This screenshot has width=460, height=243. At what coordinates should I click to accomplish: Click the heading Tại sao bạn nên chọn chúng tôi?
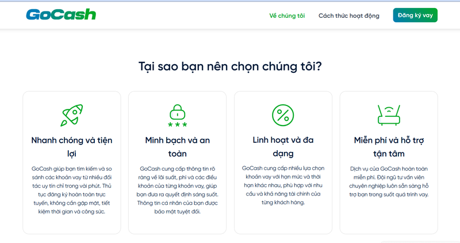(230, 66)
